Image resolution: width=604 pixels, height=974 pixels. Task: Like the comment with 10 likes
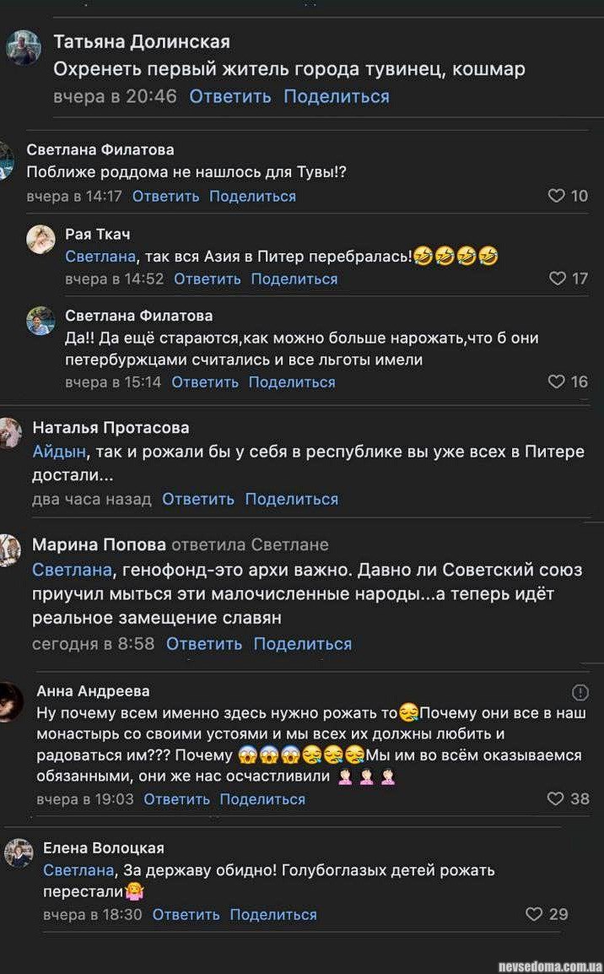pyautogui.click(x=557, y=196)
